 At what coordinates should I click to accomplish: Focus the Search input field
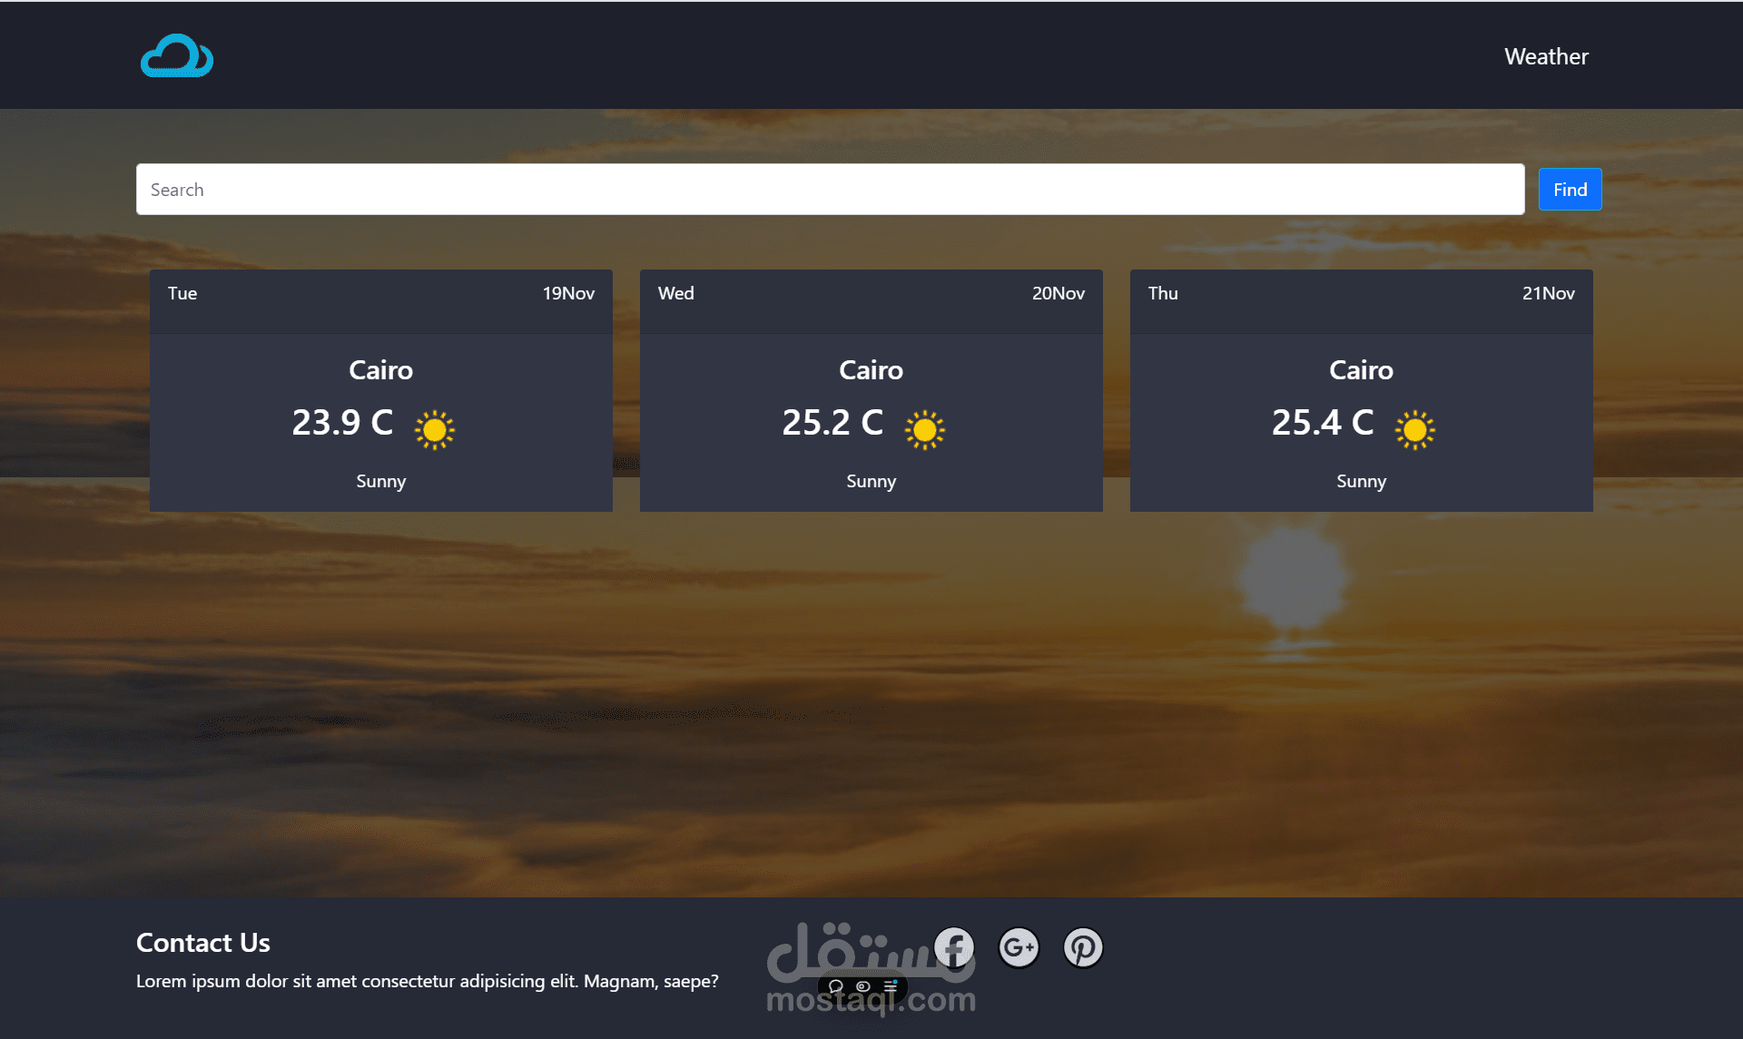[x=830, y=190]
